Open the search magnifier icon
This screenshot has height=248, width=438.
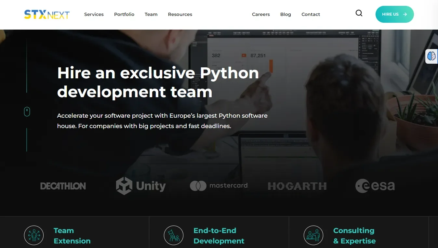(359, 13)
